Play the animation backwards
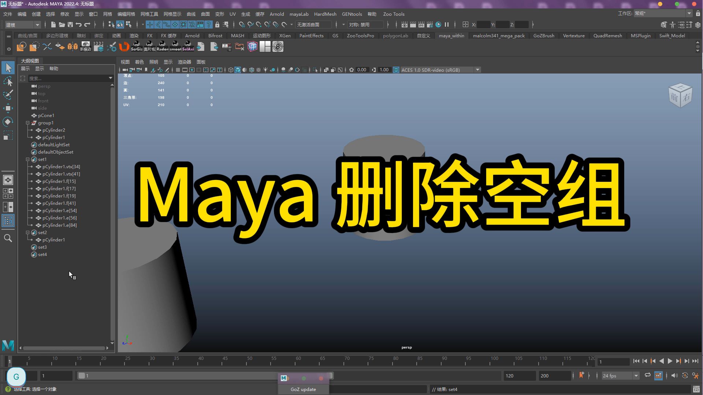The height and width of the screenshot is (395, 703). pyautogui.click(x=661, y=361)
